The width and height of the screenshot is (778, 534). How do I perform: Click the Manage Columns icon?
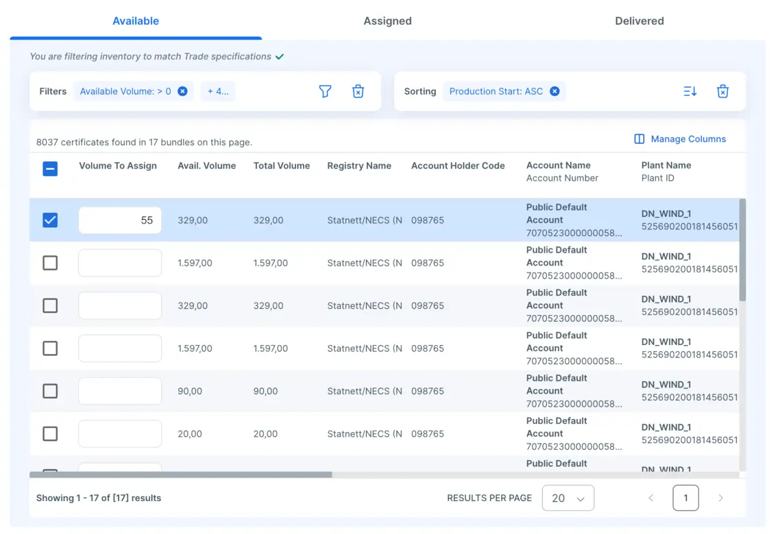[x=639, y=139]
